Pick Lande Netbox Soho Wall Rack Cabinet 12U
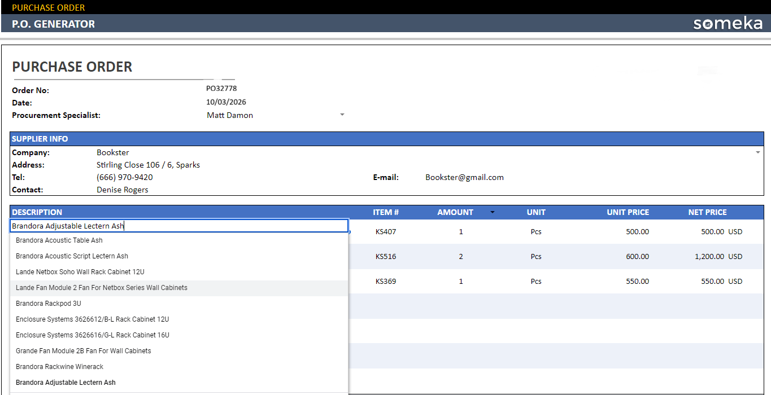Image resolution: width=771 pixels, height=395 pixels. (x=80, y=272)
